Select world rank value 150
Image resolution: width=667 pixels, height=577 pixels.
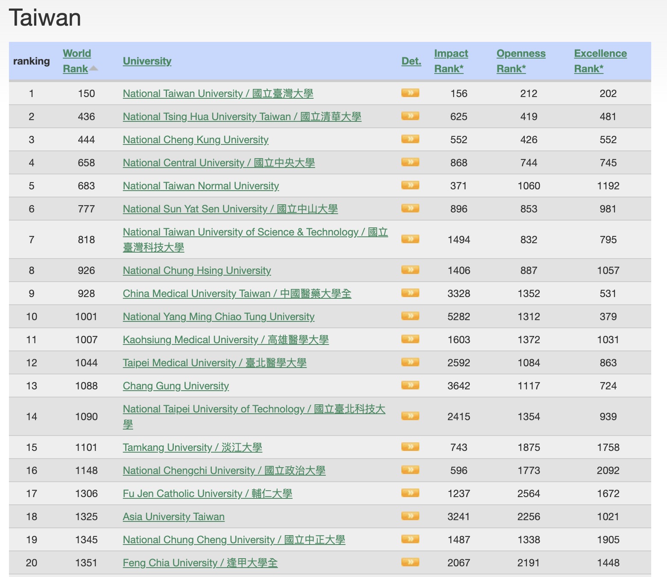click(87, 94)
